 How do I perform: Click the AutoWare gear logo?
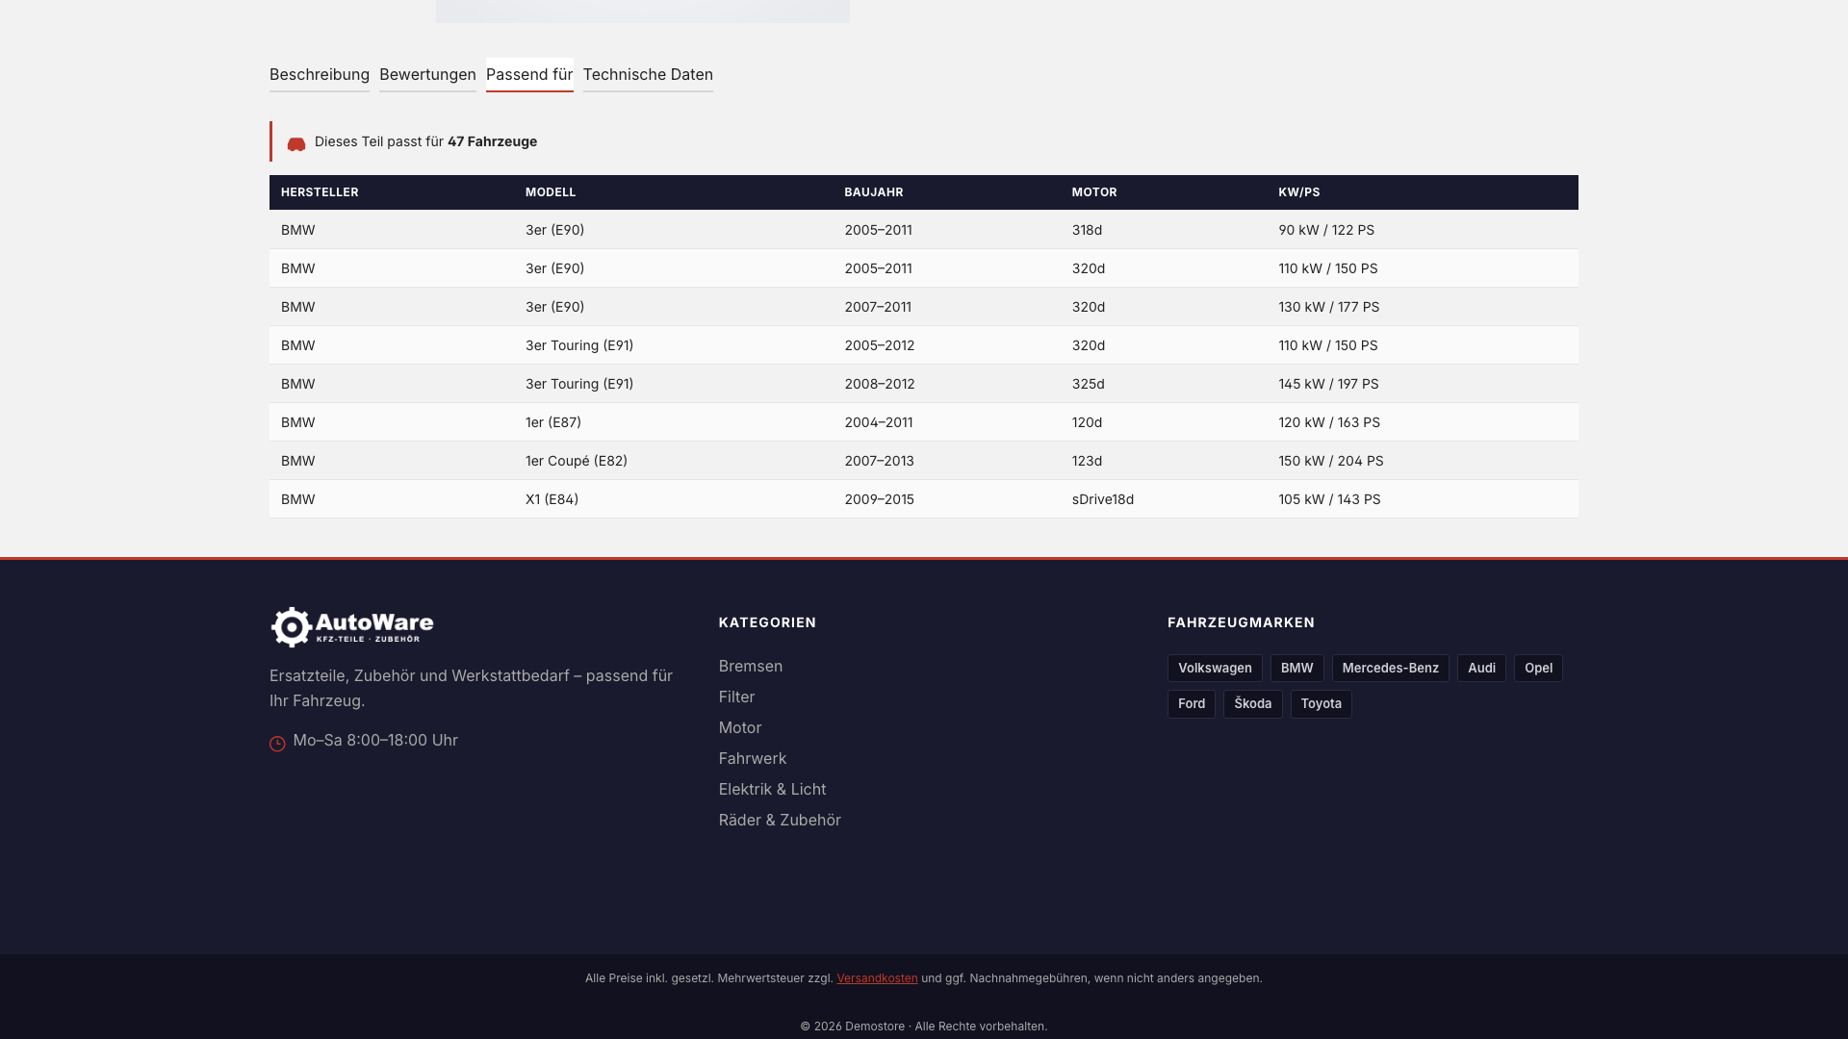pos(352,627)
